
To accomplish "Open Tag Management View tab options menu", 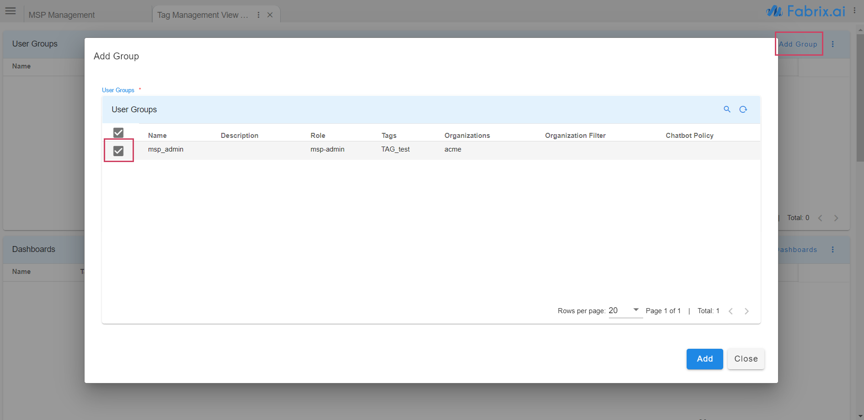I will pos(259,15).
